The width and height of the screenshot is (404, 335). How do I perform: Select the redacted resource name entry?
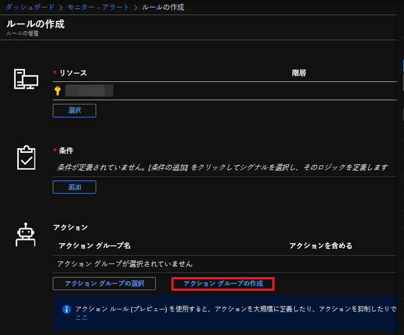coord(89,91)
